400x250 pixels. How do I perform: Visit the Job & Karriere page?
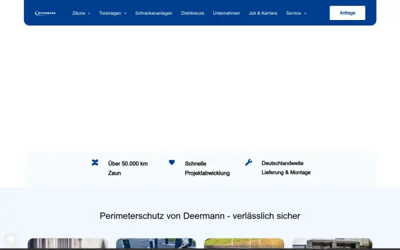point(263,13)
